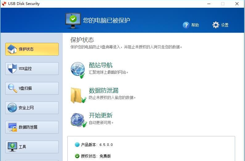Open the 工具 sidebar section
The width and height of the screenshot is (245, 161).
point(32,147)
